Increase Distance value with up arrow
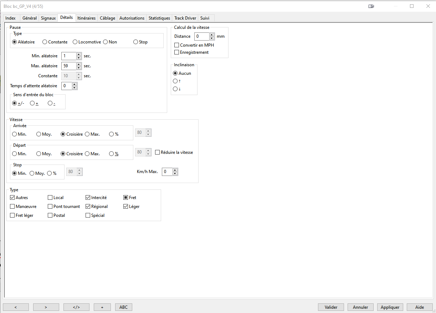 [212, 35]
